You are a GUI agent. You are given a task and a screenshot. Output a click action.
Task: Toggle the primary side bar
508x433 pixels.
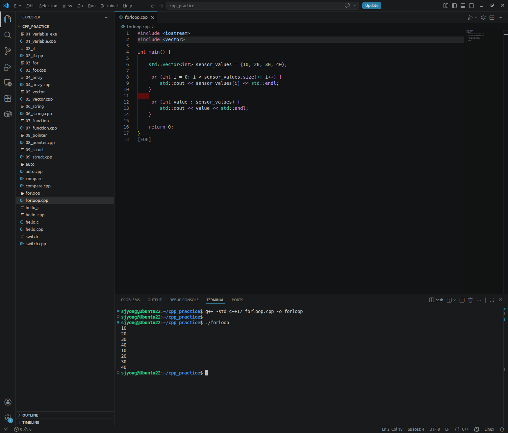point(454,6)
